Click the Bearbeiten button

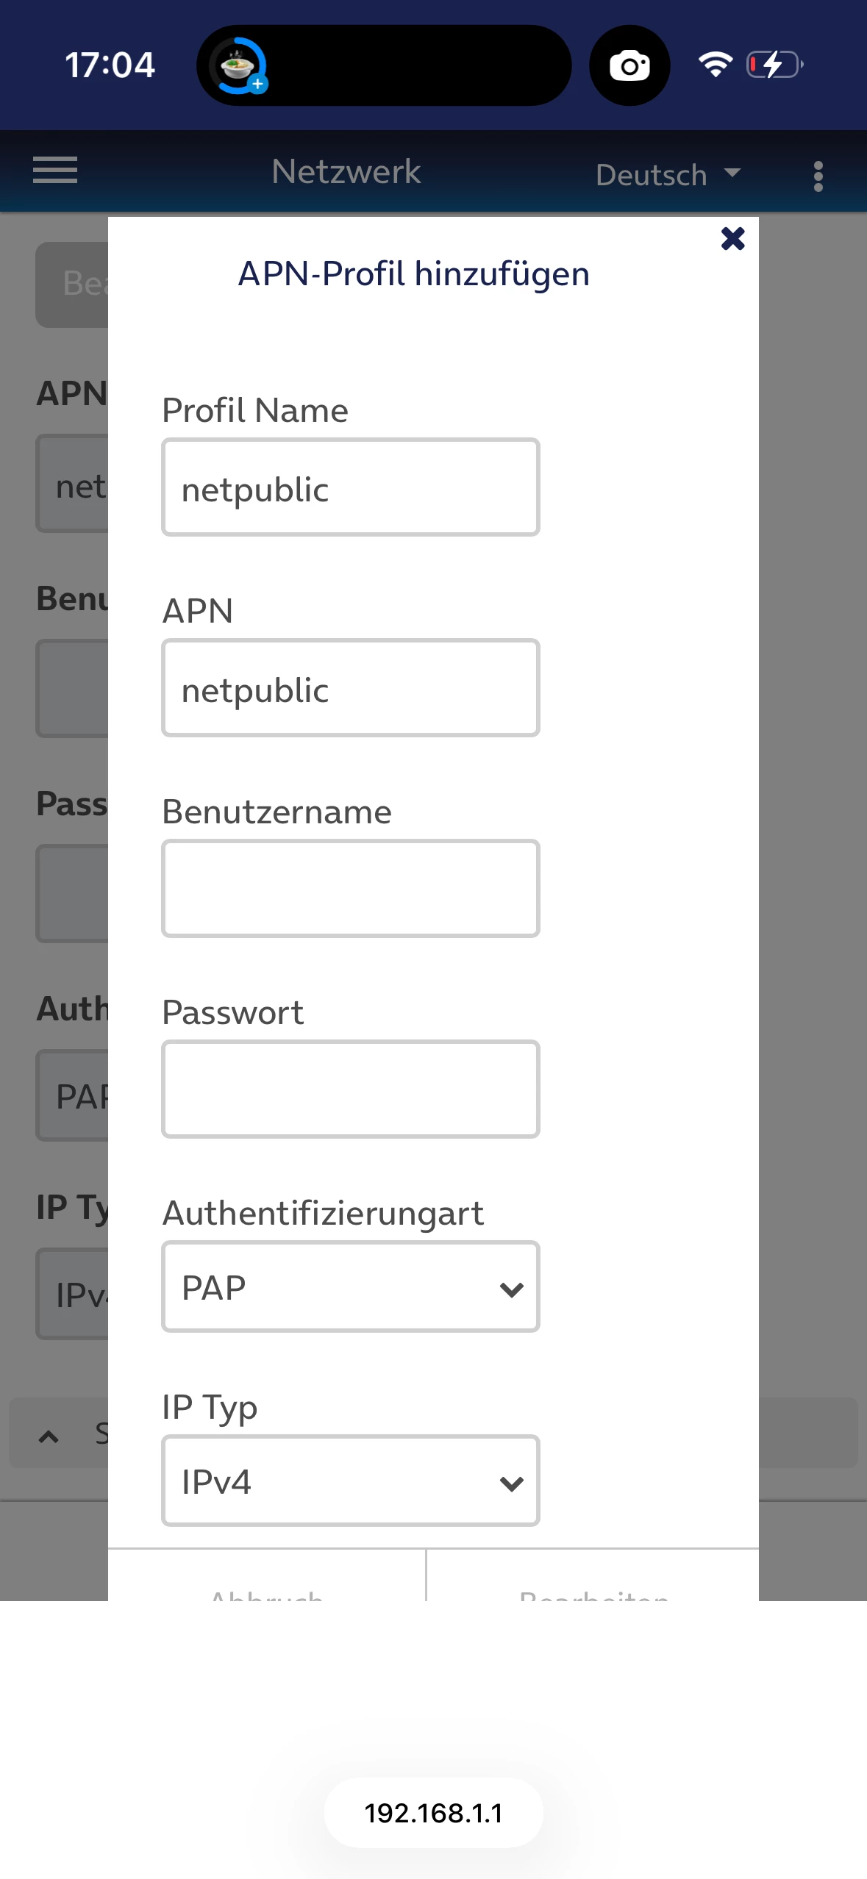593,1588
